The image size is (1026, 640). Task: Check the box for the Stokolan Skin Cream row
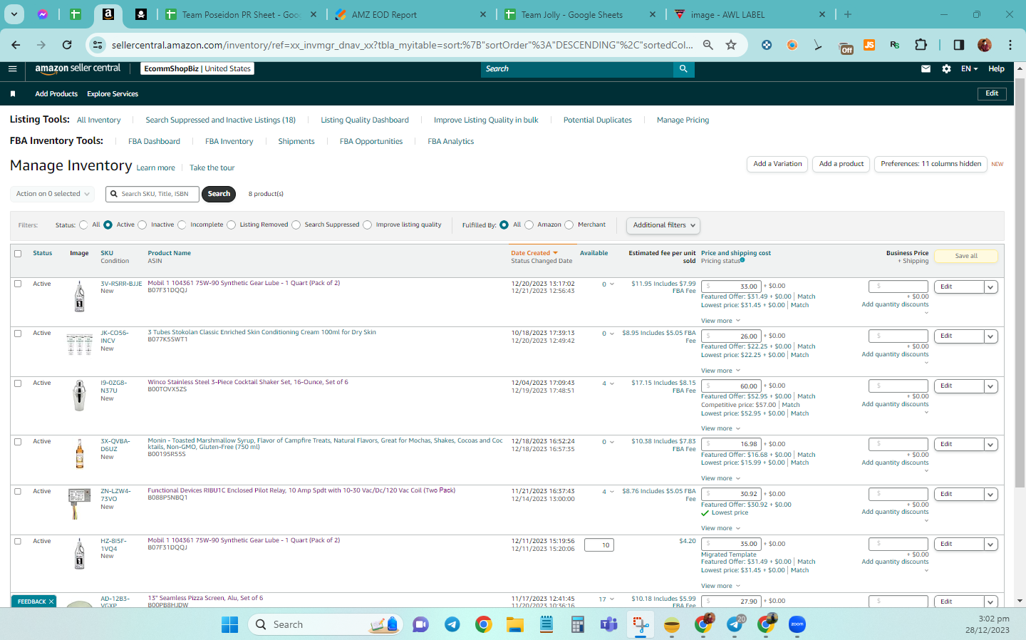point(18,334)
